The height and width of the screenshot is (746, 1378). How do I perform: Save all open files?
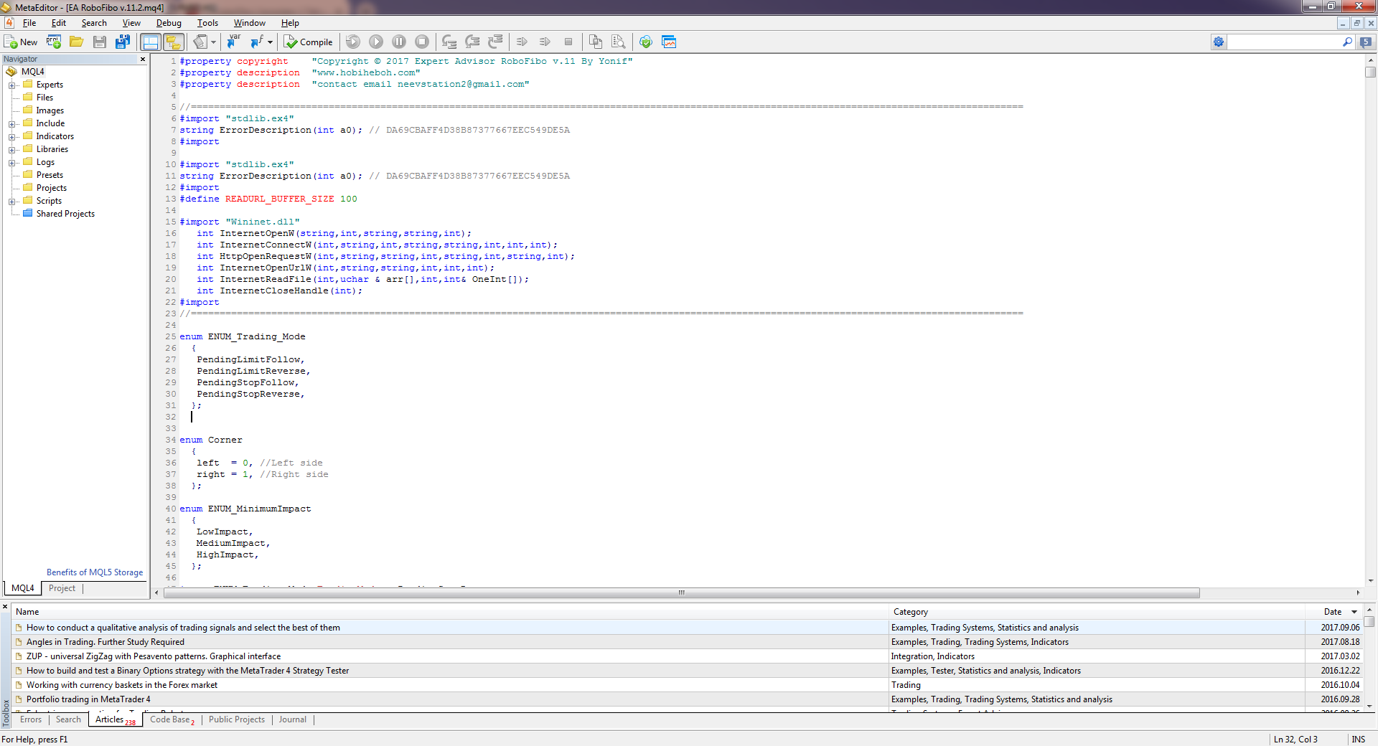123,42
